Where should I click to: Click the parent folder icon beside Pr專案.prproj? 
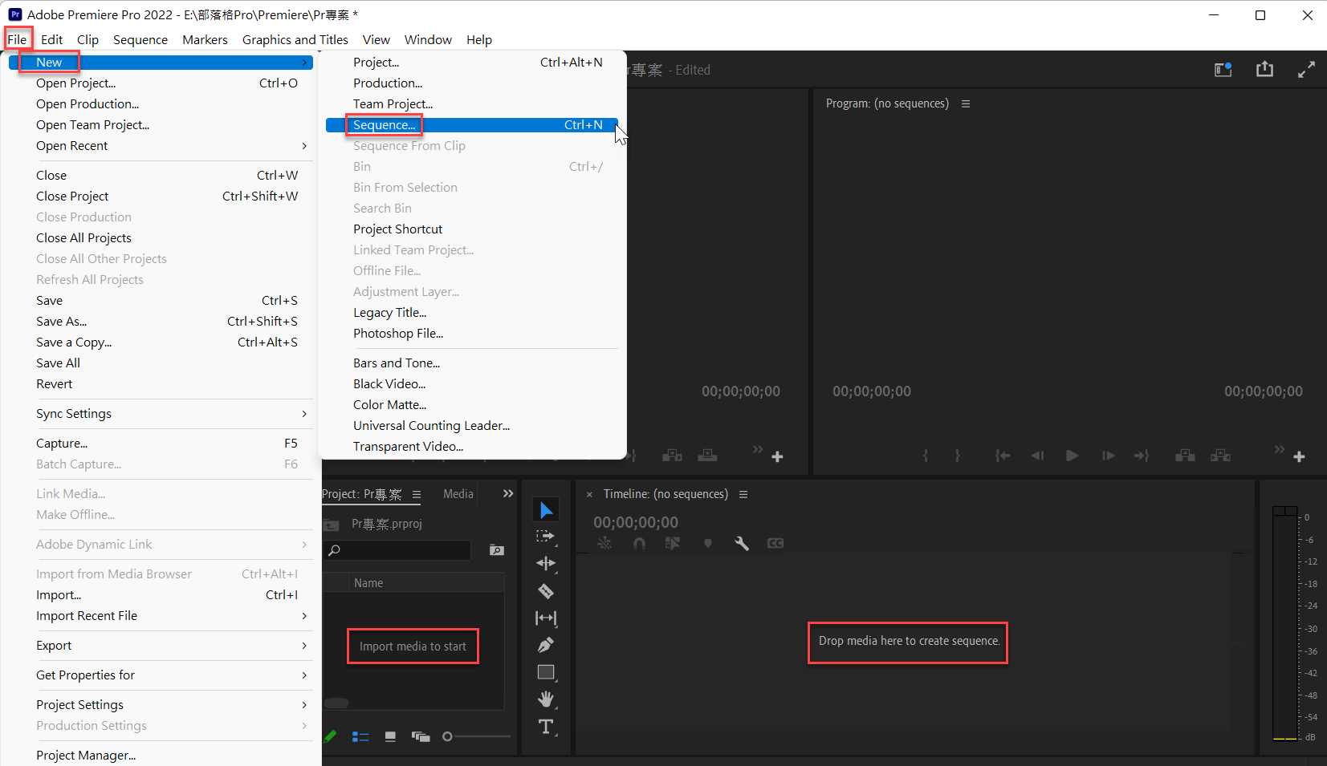coord(331,525)
